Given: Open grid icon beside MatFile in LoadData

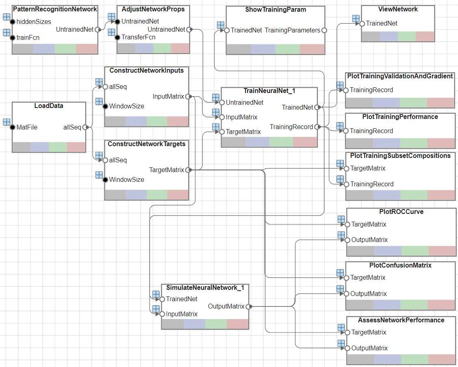Looking at the screenshot, I should coord(7,122).
